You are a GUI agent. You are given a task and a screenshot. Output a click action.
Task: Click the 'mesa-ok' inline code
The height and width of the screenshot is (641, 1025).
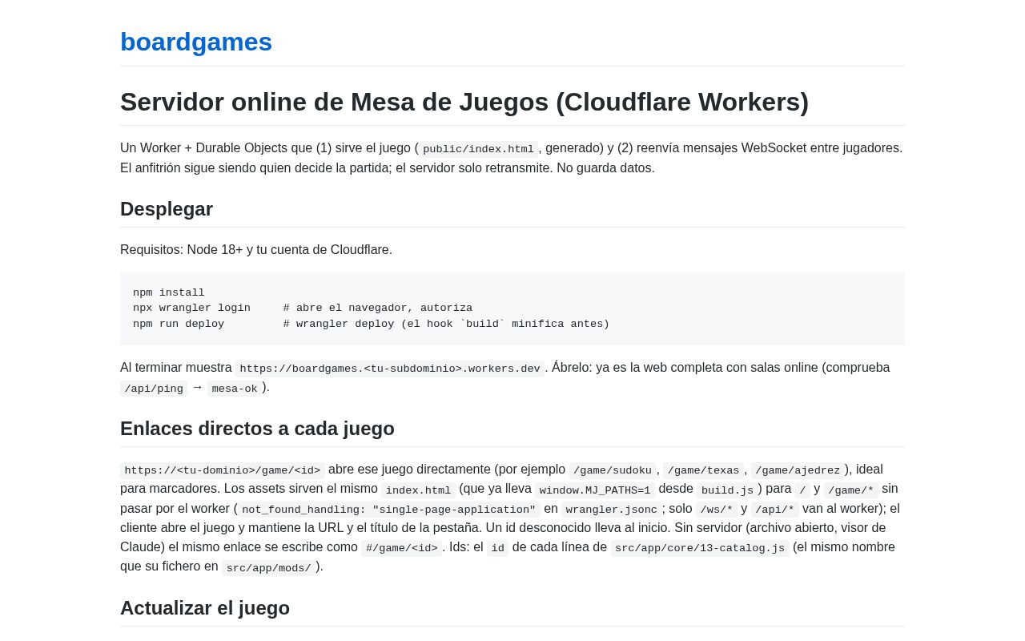pyautogui.click(x=235, y=389)
